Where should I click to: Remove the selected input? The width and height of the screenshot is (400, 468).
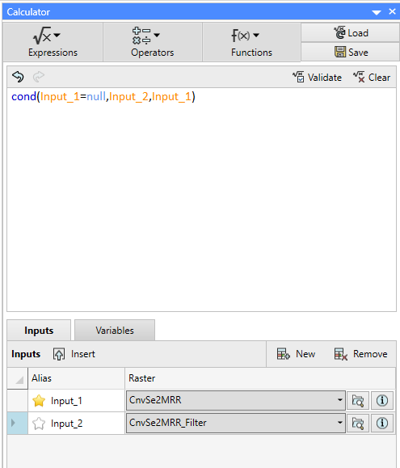point(360,354)
